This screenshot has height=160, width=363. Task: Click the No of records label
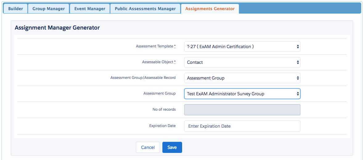(164, 109)
